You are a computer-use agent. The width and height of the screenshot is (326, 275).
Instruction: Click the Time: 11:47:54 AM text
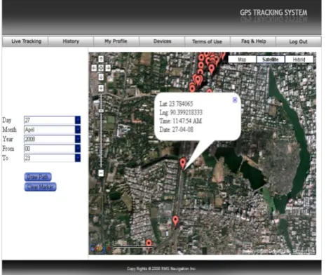[180, 121]
